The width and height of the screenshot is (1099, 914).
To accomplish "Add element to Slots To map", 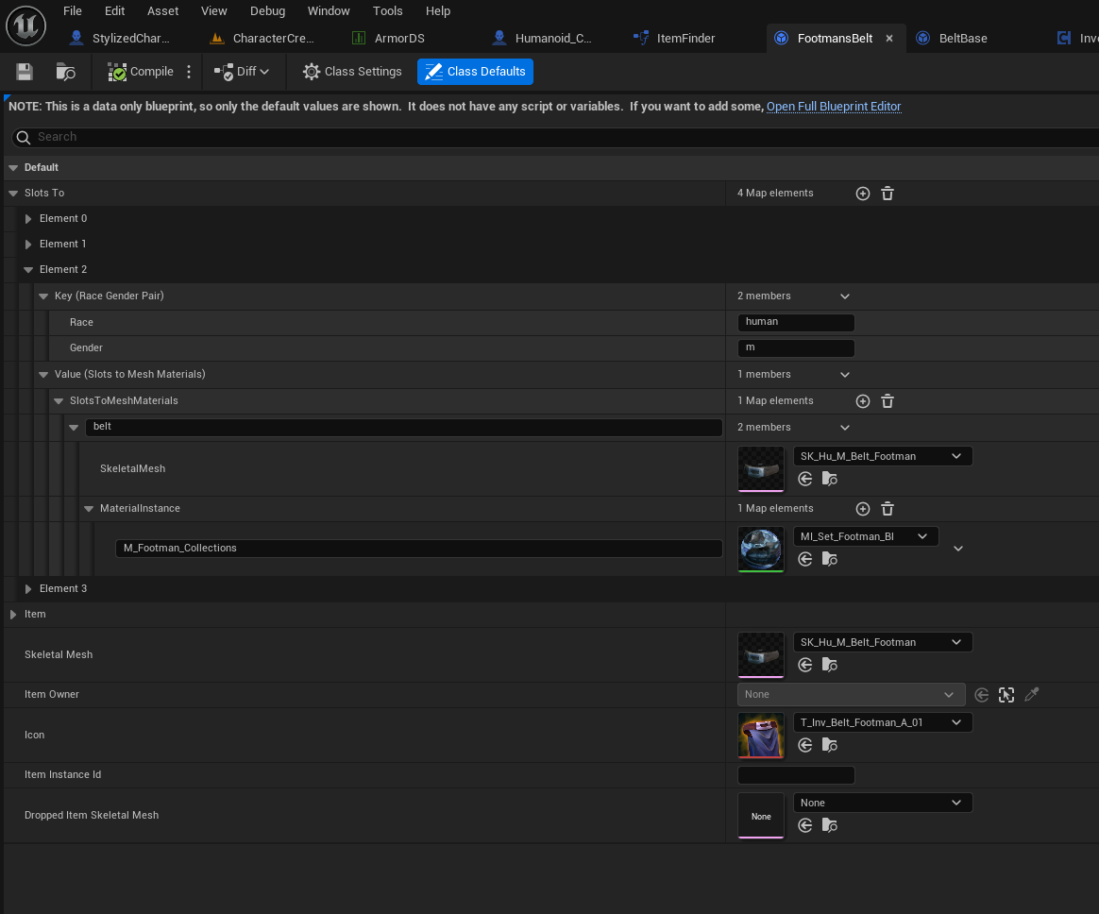I will [x=863, y=194].
